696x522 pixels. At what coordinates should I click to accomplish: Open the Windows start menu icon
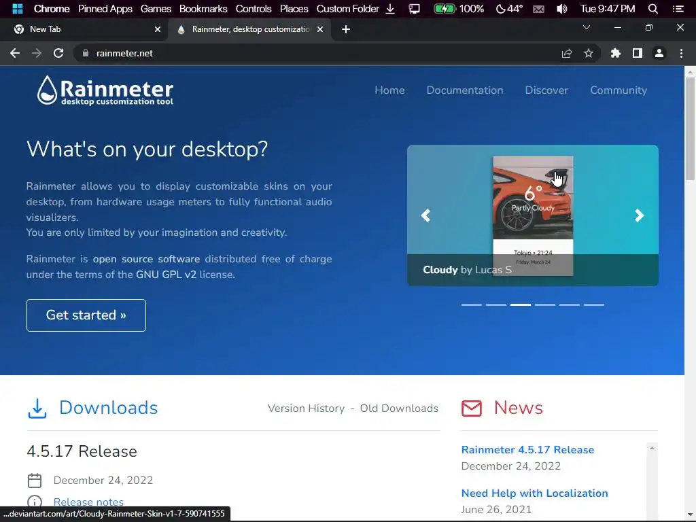(17, 8)
